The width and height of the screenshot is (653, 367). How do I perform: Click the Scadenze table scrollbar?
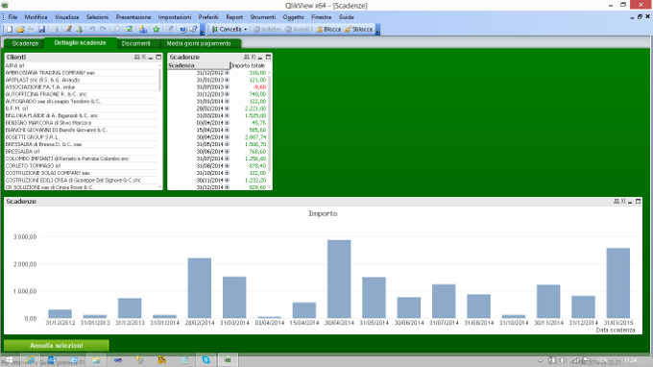tap(270, 123)
